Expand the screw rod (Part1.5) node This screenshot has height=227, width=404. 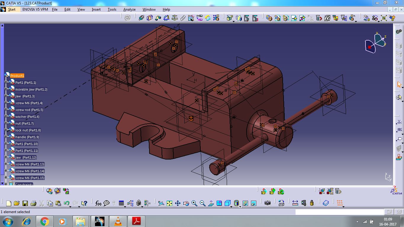click(6, 110)
